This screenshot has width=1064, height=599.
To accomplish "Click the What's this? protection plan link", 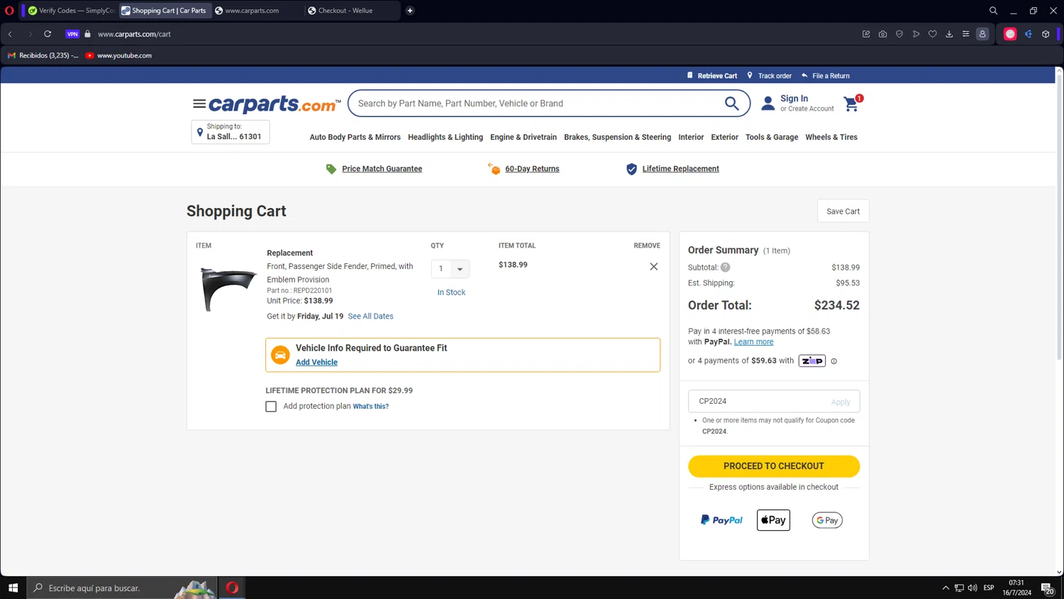I will point(370,407).
